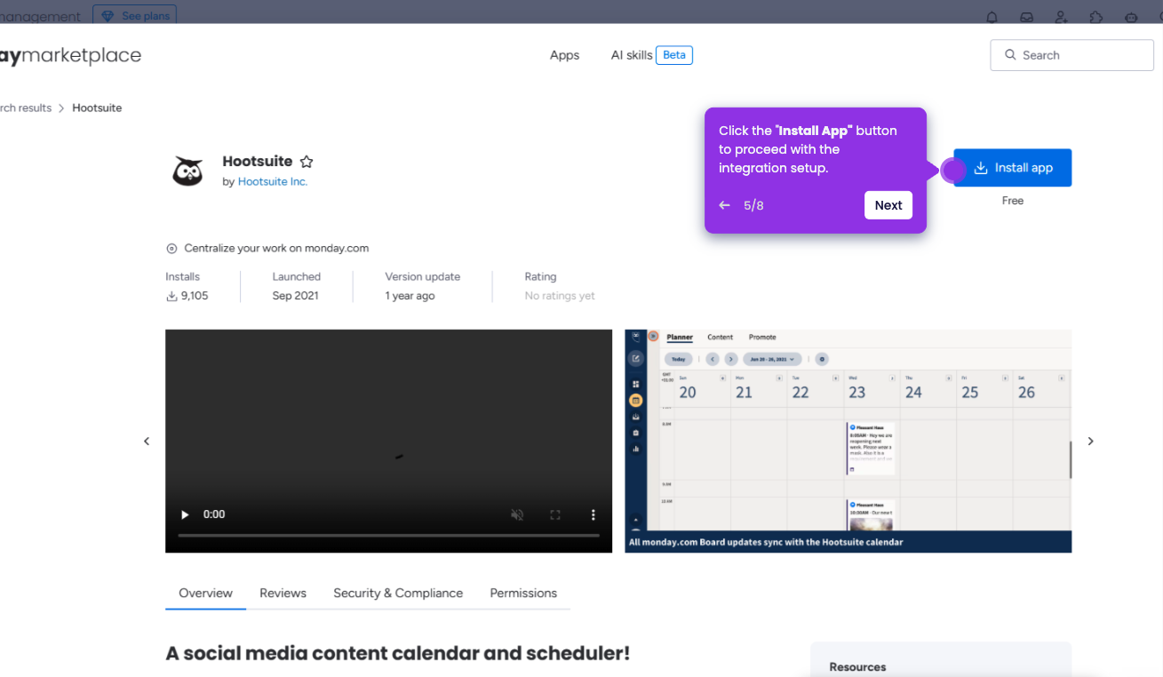Click the magnifier icon in the Search box
The image size is (1163, 677).
pos(1010,55)
